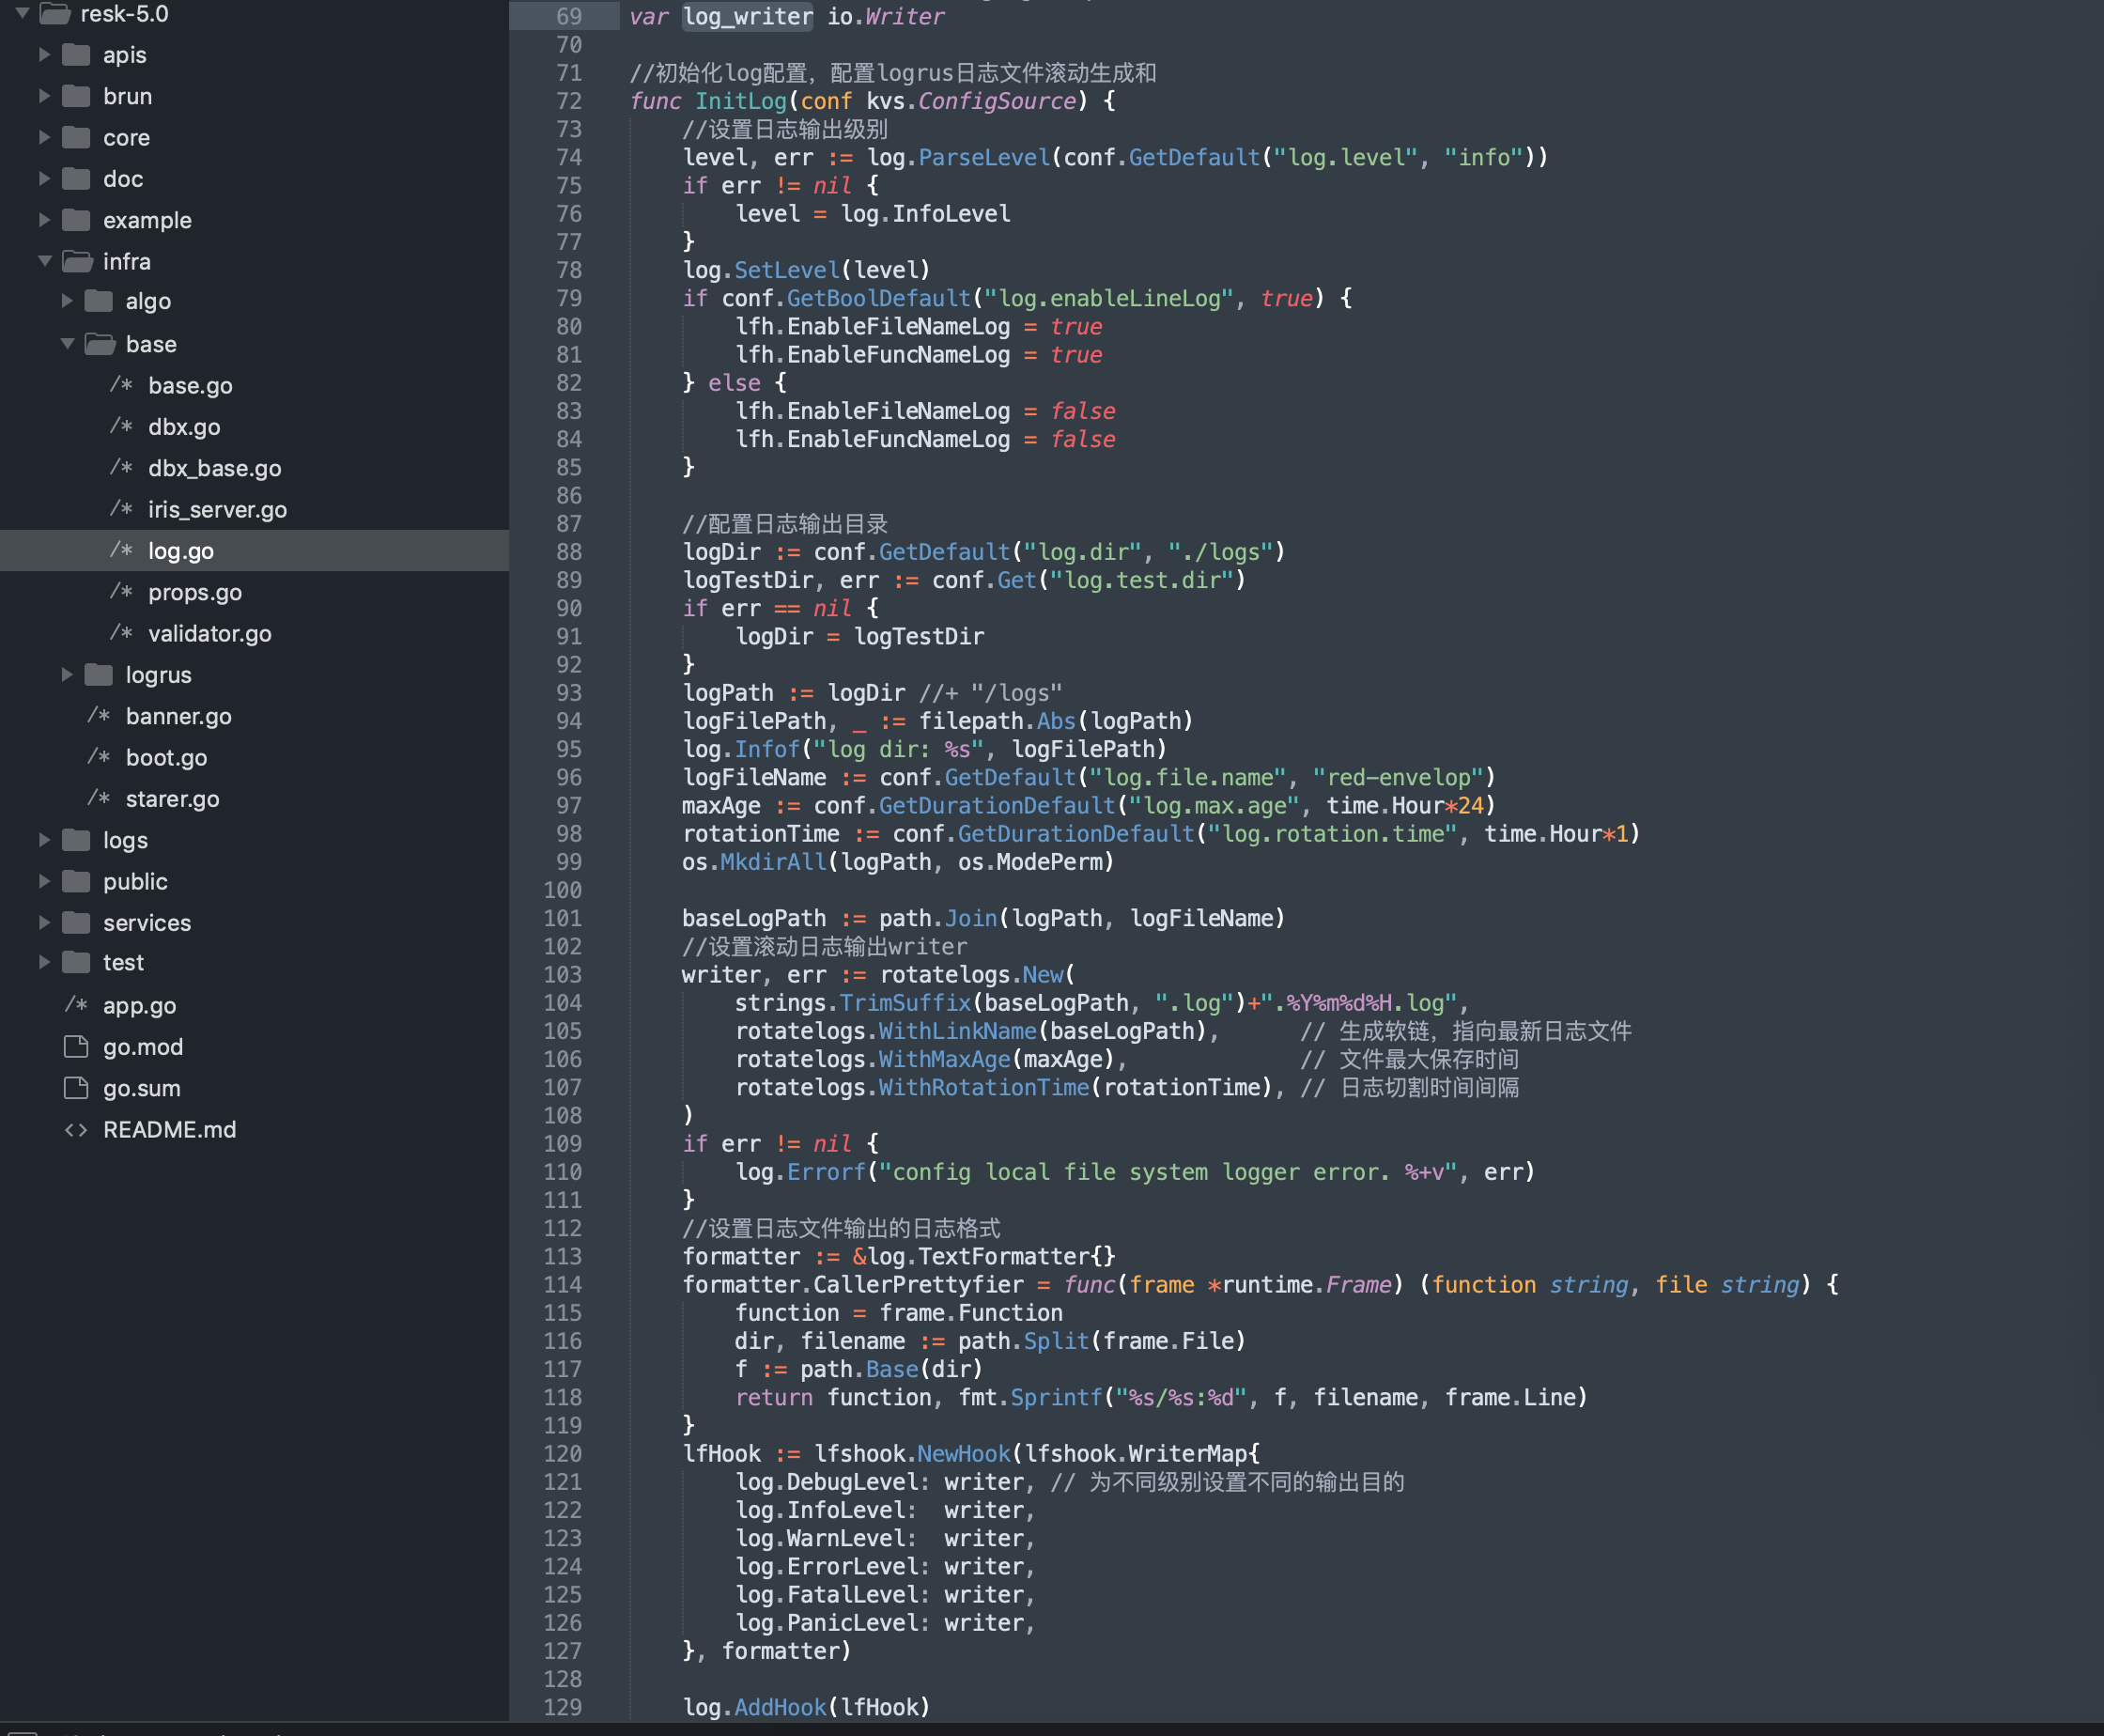Screen dimensions: 2104x1736
Task: Click line number 72 in the gutter
Action: [569, 101]
